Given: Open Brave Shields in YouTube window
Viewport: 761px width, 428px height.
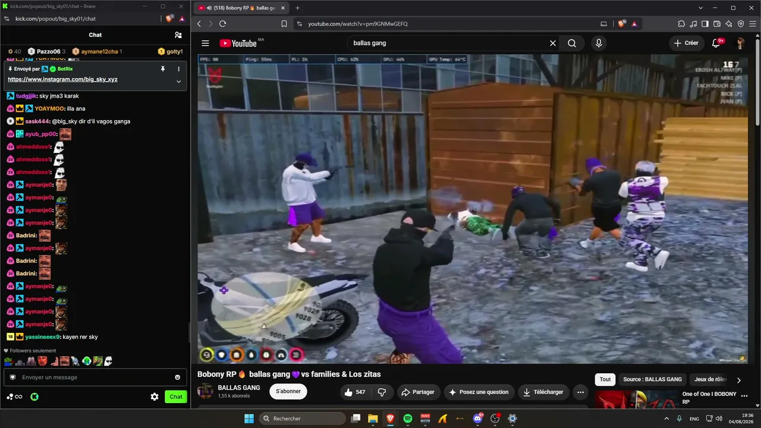Looking at the screenshot, I should click(622, 24).
